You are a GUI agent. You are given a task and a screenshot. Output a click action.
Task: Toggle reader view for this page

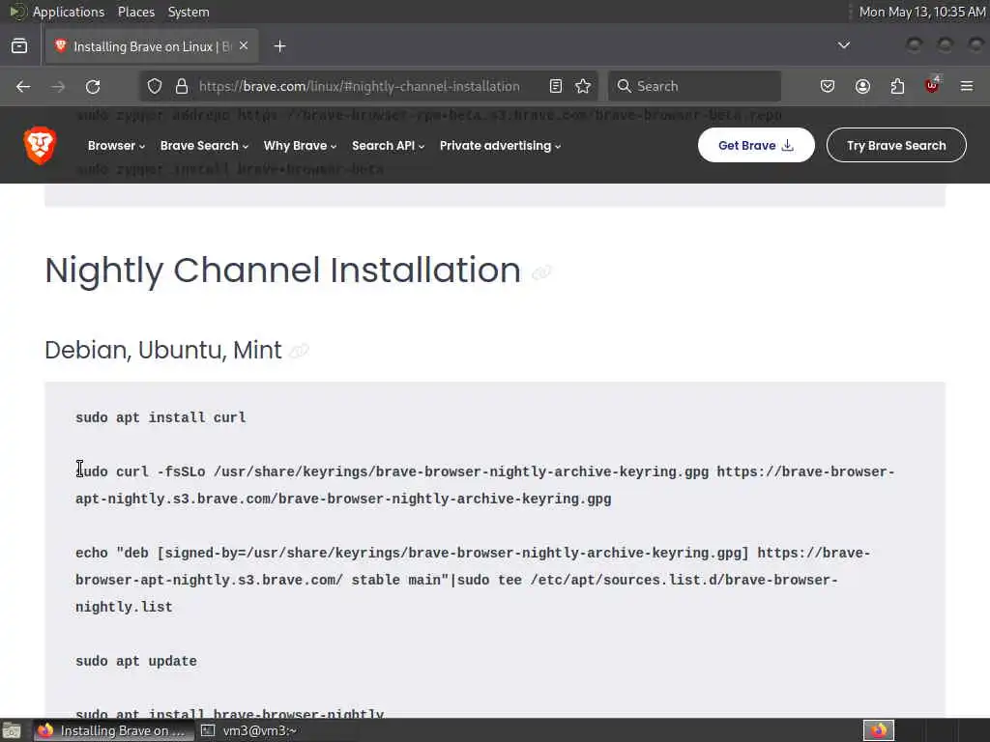(556, 86)
